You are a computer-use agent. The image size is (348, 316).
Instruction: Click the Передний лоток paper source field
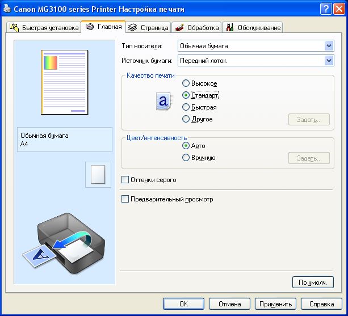point(256,61)
